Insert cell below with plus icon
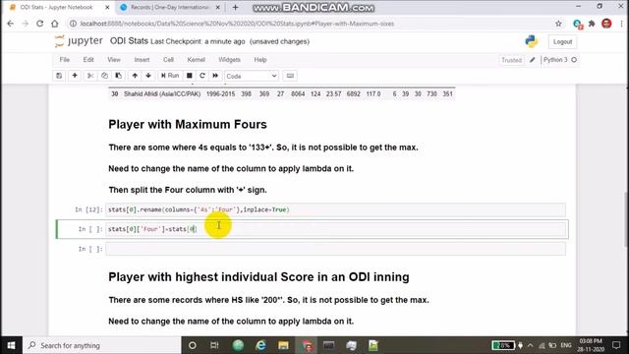 tap(75, 76)
